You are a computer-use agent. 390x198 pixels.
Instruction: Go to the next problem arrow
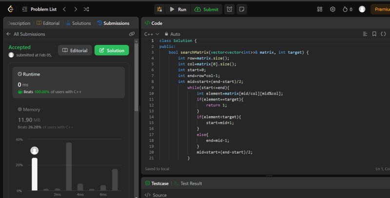75,9
